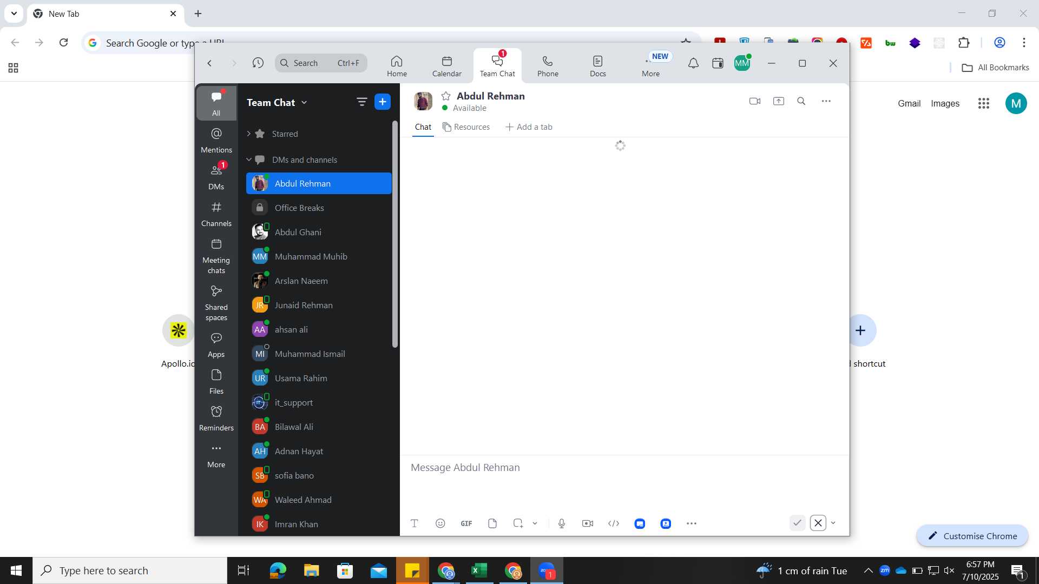Open chat with Waleed Ahmad
1039x584 pixels.
[319, 500]
